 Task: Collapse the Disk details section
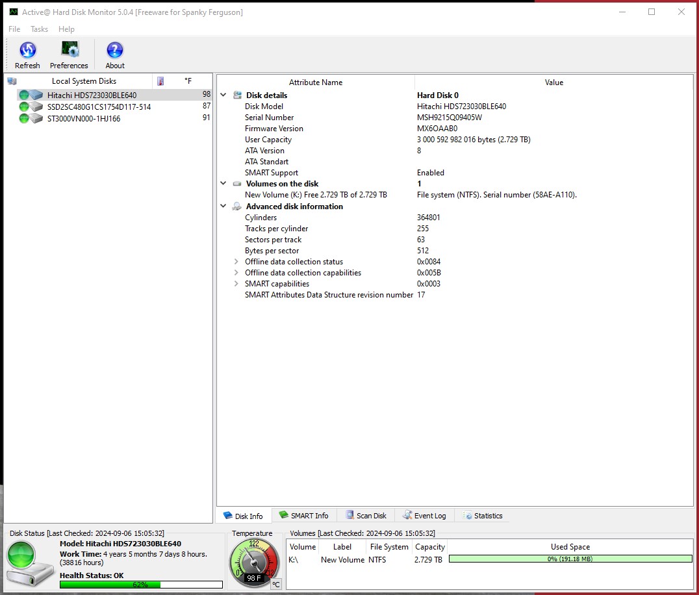223,95
